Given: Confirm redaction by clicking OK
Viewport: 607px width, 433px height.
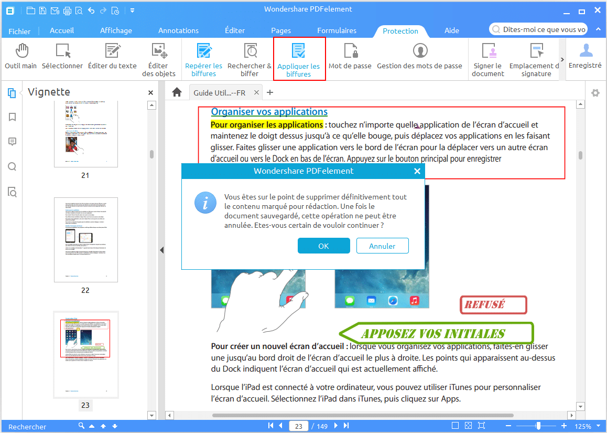Looking at the screenshot, I should (323, 246).
